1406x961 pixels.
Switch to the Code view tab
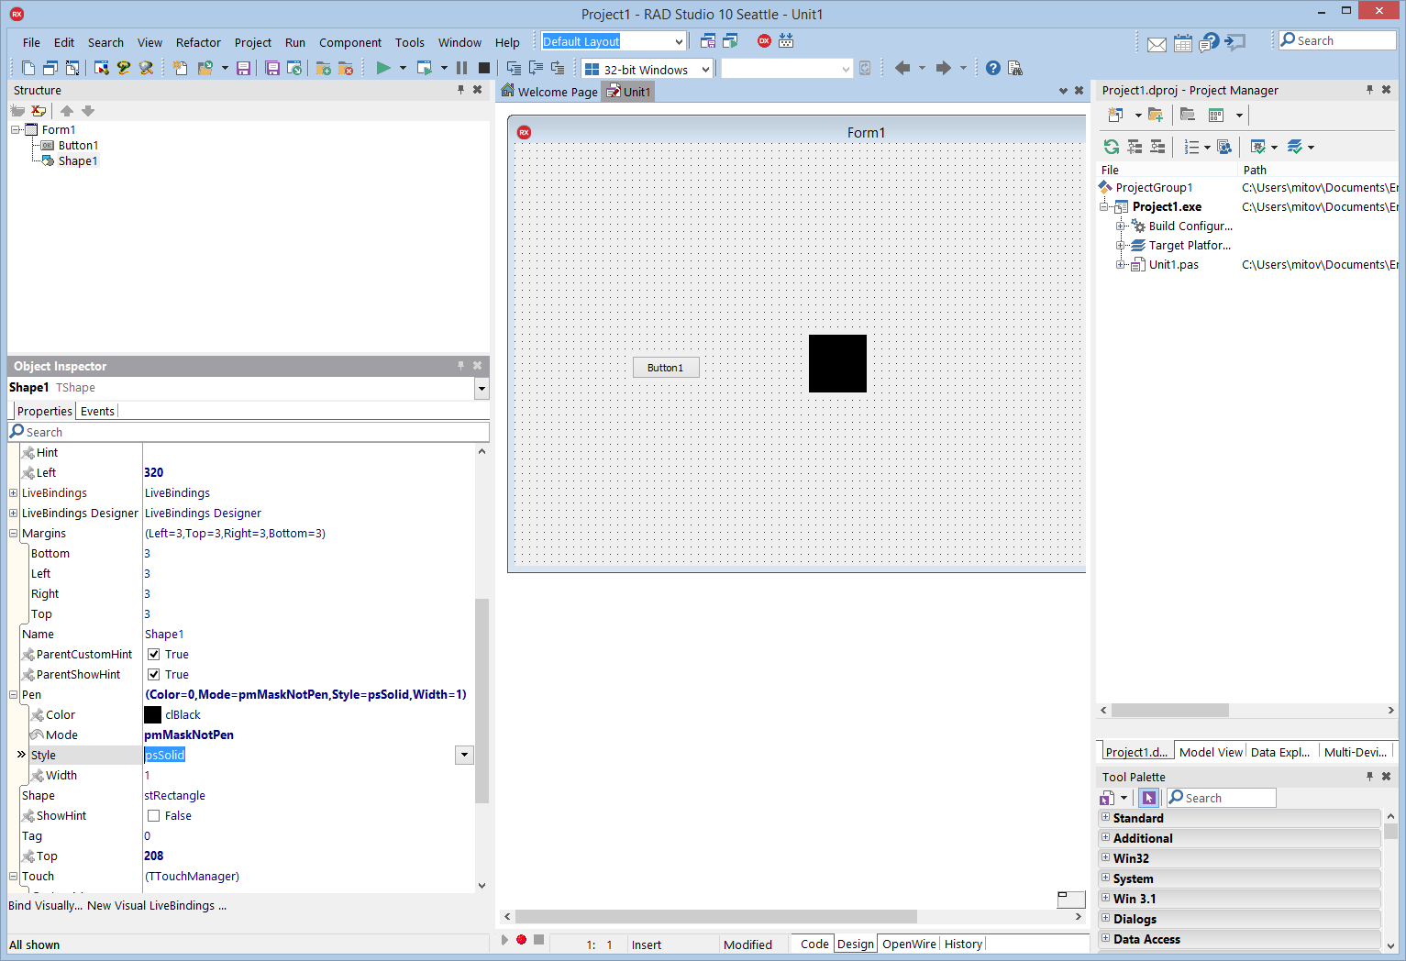[x=814, y=944]
